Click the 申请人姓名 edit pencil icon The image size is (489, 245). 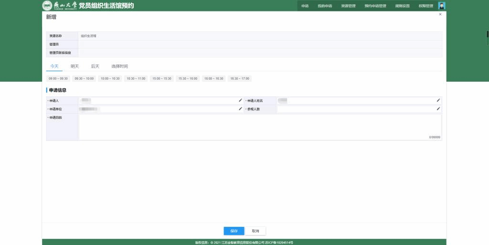(x=438, y=100)
